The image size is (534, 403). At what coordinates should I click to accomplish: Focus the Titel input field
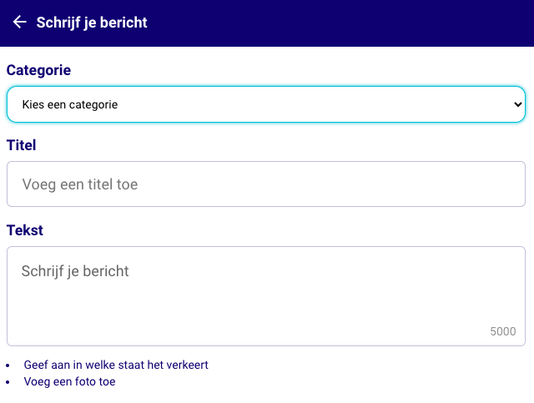click(x=265, y=184)
